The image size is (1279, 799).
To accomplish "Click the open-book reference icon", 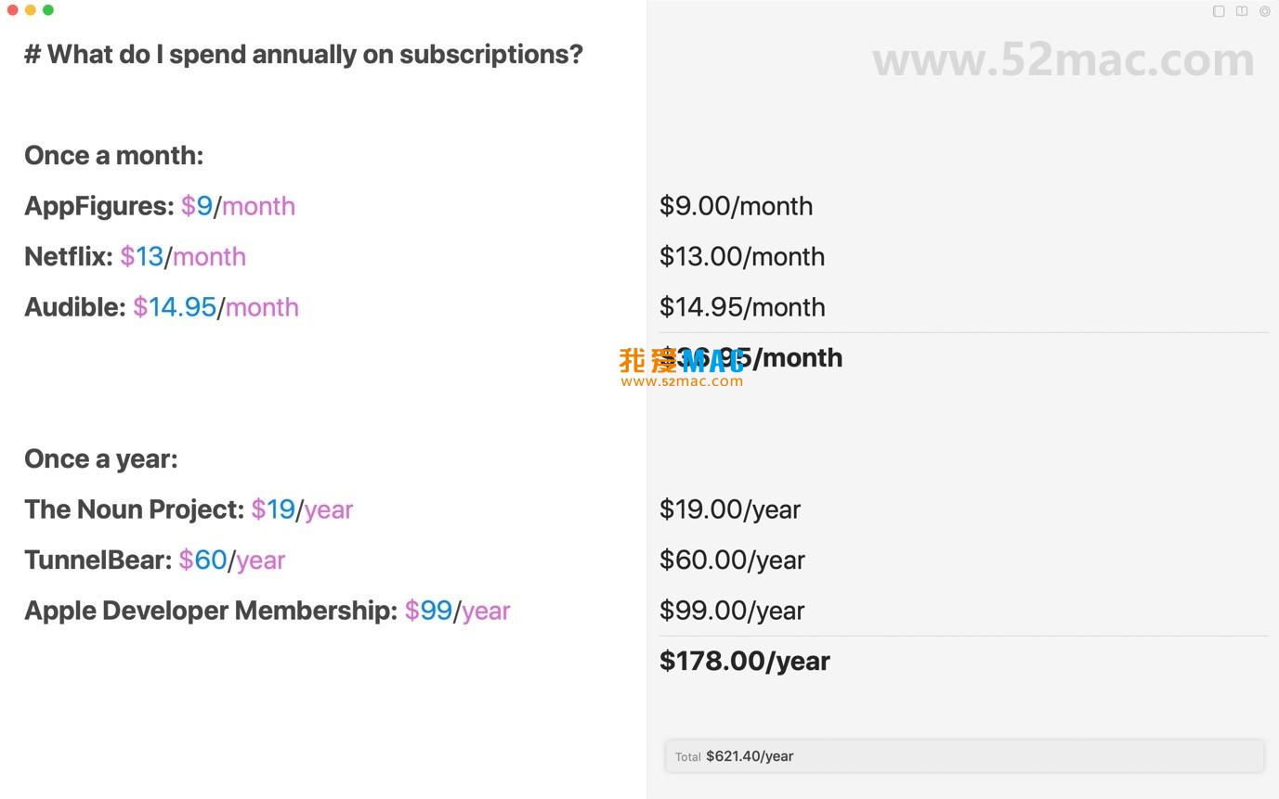I will (1242, 11).
